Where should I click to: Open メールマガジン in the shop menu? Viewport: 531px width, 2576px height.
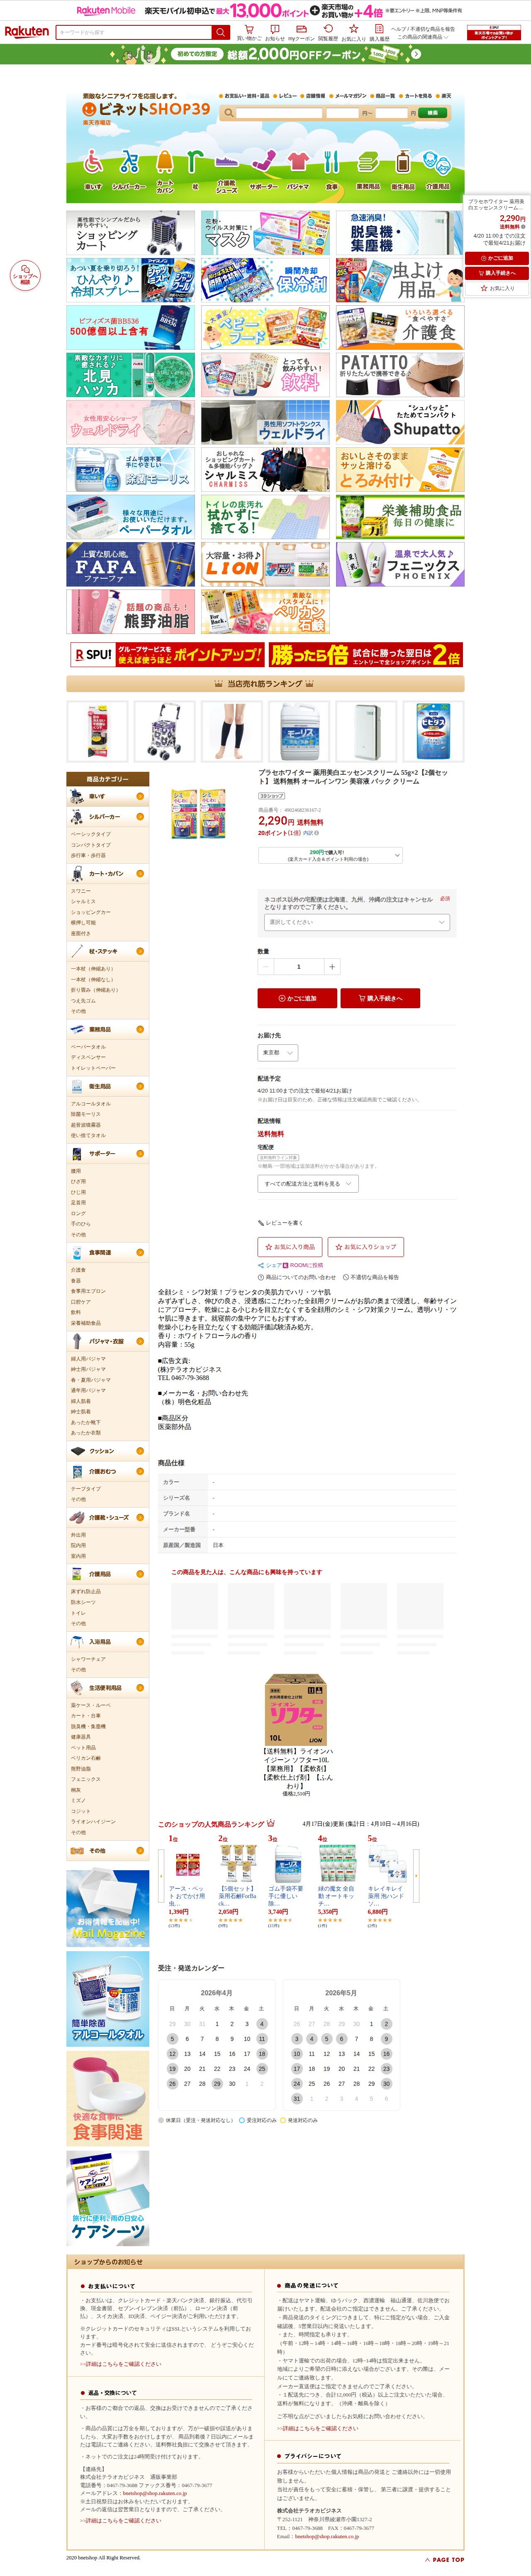click(x=348, y=96)
